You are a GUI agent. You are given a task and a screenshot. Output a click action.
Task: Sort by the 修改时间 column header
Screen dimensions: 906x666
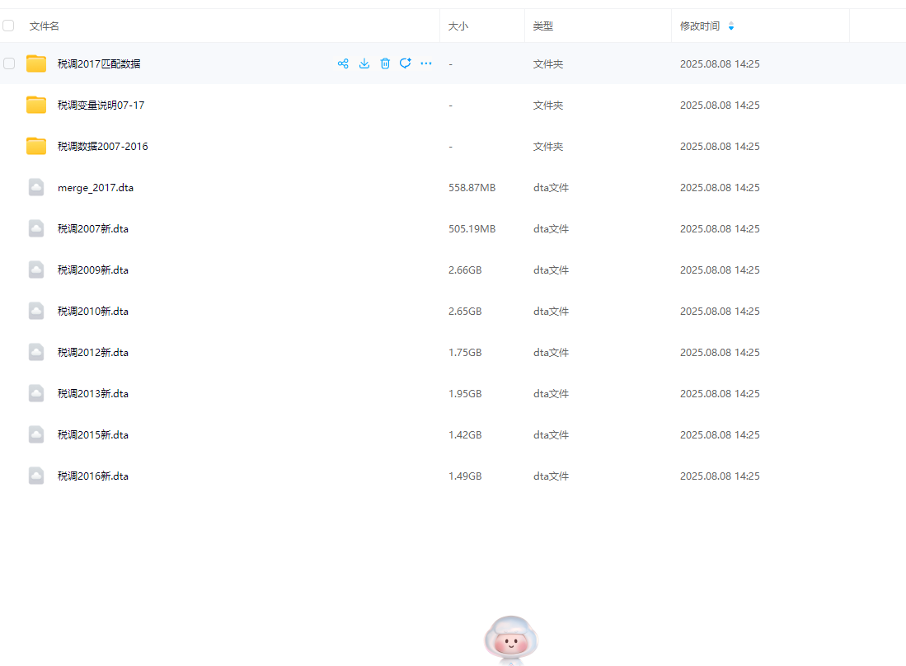click(x=700, y=26)
